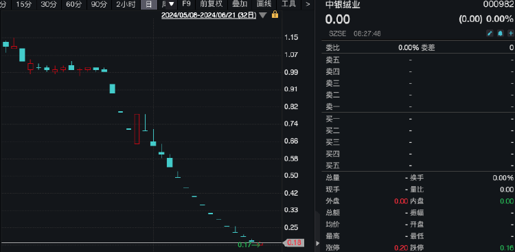Open the 画线 drawing tools
The width and height of the screenshot is (515, 252).
(264, 4)
